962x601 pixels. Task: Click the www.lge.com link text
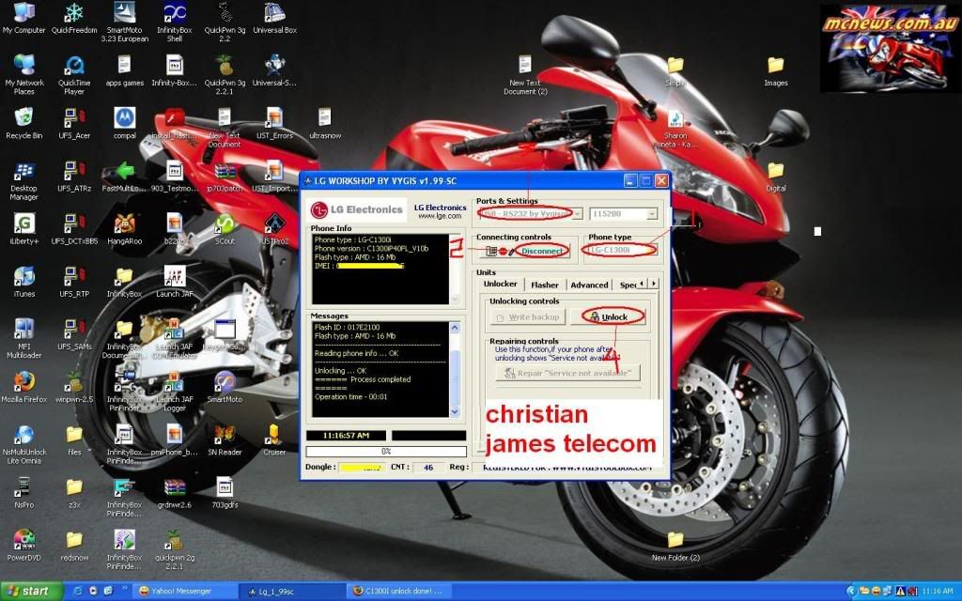440,216
